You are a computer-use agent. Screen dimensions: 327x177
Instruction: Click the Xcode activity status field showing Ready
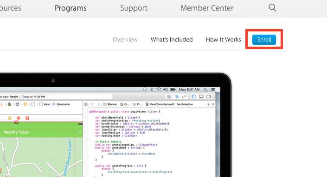pyautogui.click(x=56, y=97)
